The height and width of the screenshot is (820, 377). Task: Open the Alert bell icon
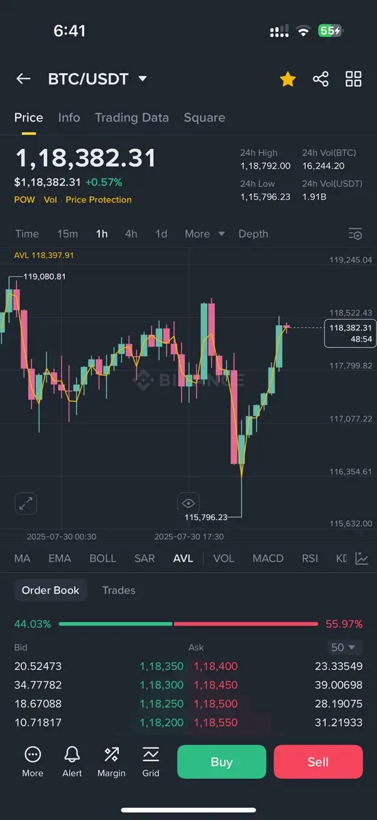point(72,761)
